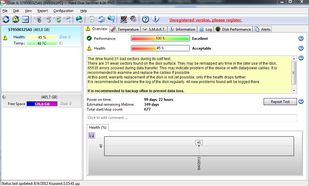Click help icon beside the yellow description box
309x186 pixels.
(x=301, y=58)
